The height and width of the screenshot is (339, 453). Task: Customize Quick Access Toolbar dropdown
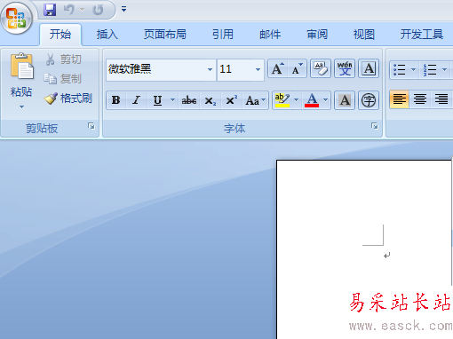[x=123, y=9]
